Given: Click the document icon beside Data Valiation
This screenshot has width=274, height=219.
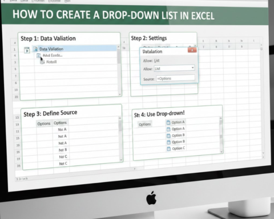Looking at the screenshot, I should 35,49.
